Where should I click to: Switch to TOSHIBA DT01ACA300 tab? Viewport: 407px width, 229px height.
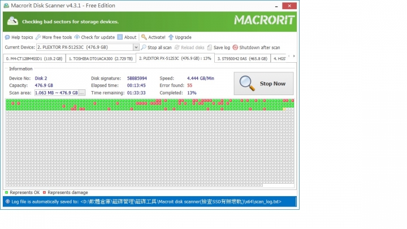[x=101, y=59]
